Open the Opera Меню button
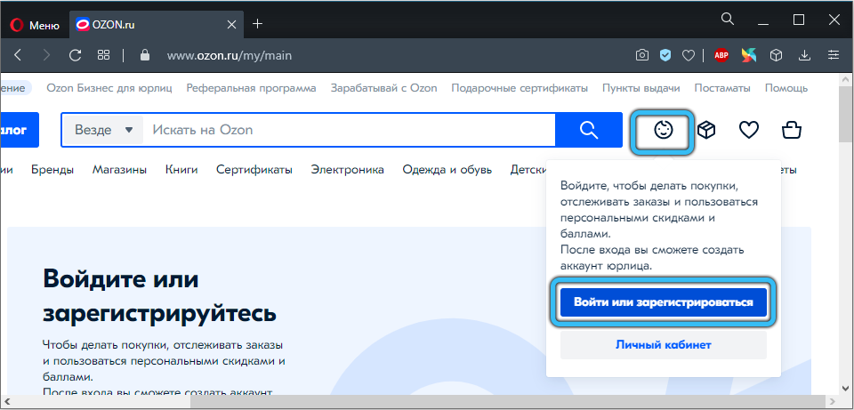This screenshot has height=410, width=854. [x=35, y=25]
